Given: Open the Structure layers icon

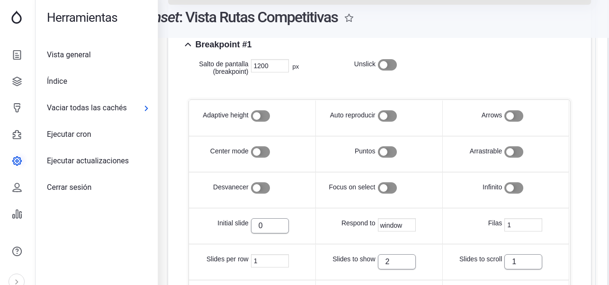Looking at the screenshot, I should tap(17, 81).
